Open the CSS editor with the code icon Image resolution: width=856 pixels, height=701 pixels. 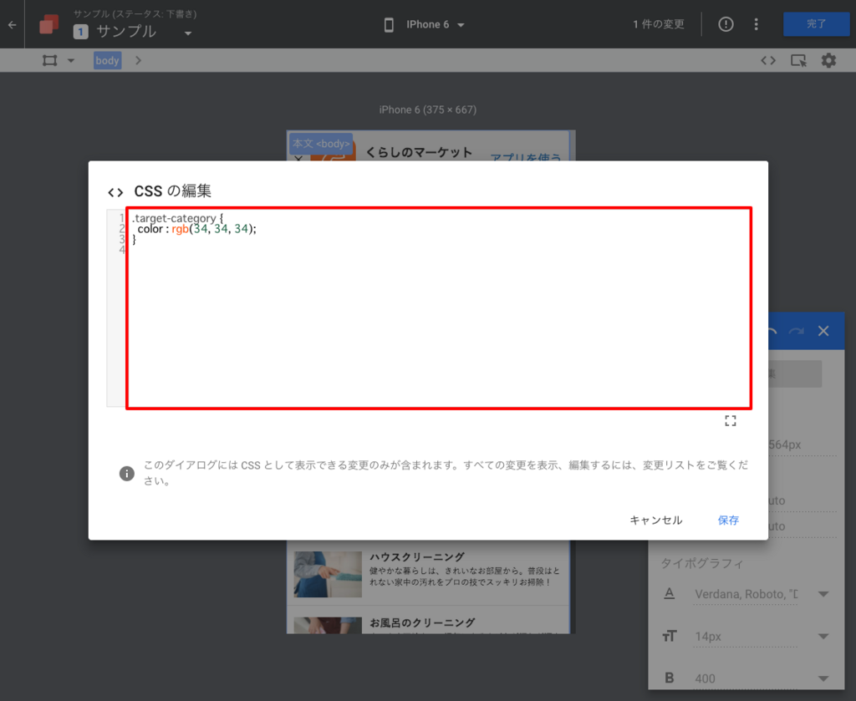click(x=768, y=60)
